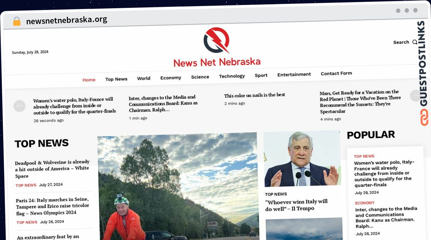This screenshot has width=431, height=240.
Task: Click the search magnifier icon
Action: (415, 42)
